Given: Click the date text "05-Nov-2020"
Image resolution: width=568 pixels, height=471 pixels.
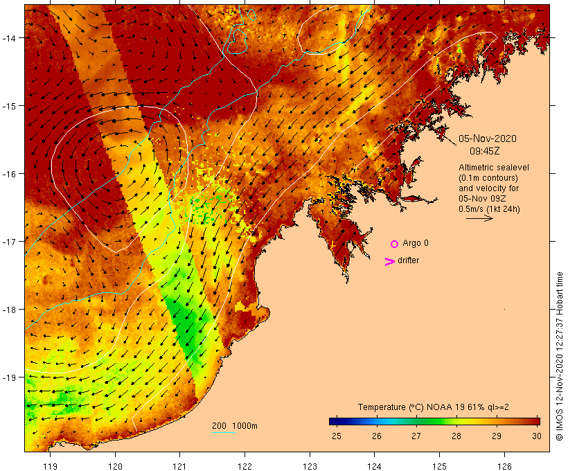Looking at the screenshot, I should (488, 139).
